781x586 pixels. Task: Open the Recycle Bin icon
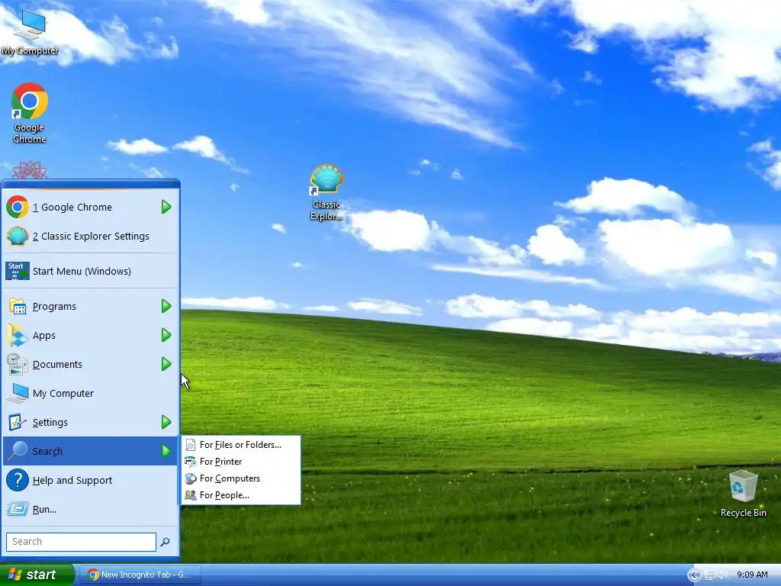pos(743,494)
